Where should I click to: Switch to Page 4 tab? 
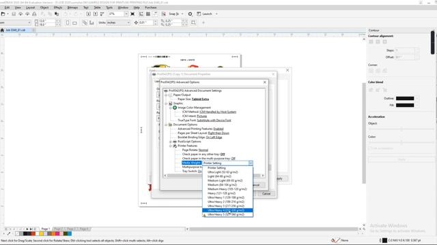click(84, 229)
